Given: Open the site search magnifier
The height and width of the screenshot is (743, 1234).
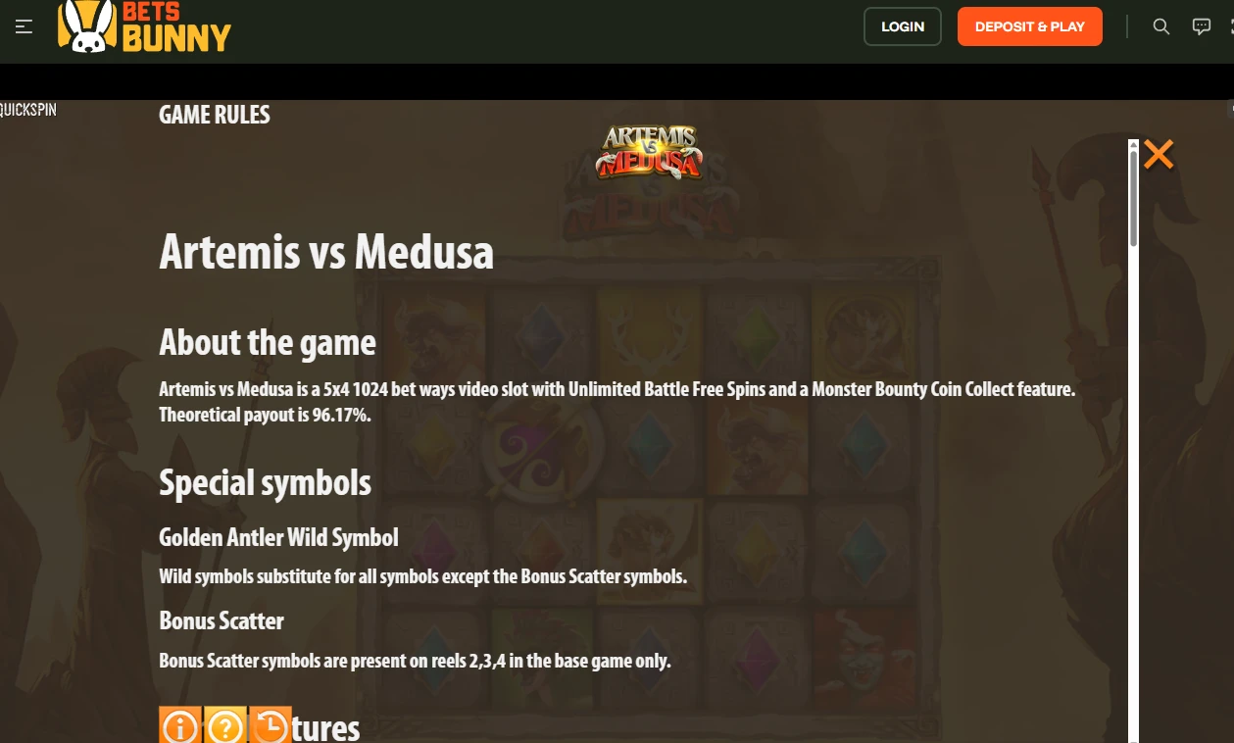Looking at the screenshot, I should 1161,26.
